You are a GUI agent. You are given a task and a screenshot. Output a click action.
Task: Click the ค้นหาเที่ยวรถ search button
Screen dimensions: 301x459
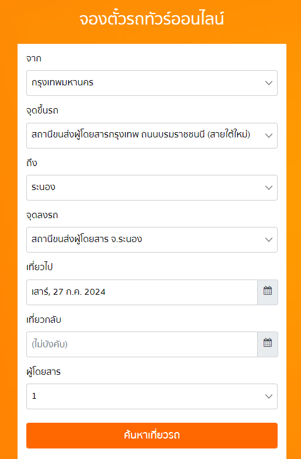152,435
